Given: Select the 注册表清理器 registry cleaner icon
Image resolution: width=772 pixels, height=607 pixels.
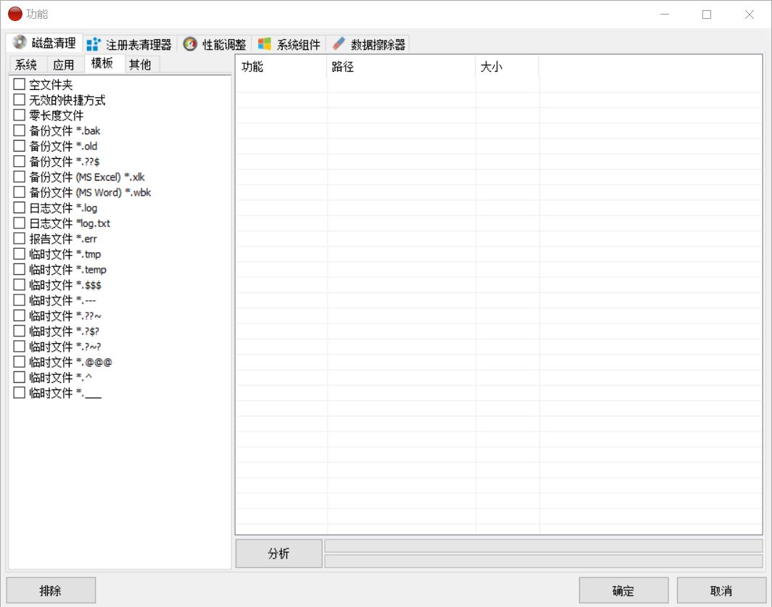Looking at the screenshot, I should click(92, 43).
